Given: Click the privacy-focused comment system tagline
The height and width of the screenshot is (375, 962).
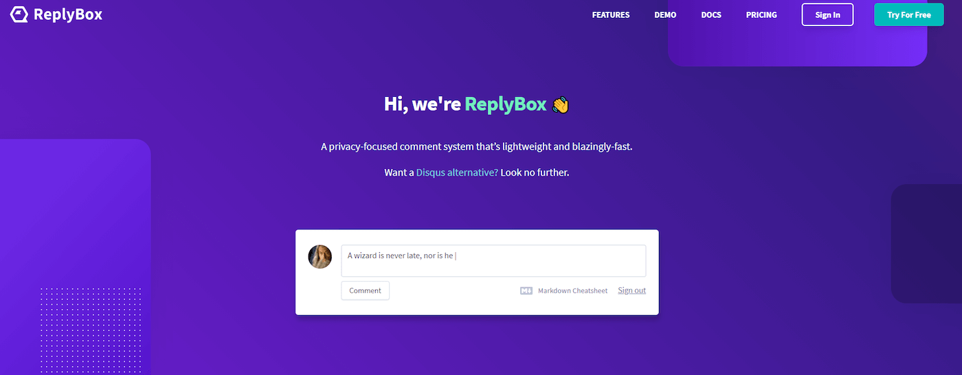Looking at the screenshot, I should pyautogui.click(x=477, y=147).
